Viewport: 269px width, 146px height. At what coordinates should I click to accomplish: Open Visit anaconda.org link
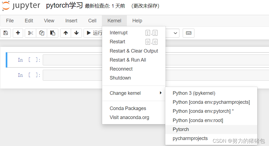pyautogui.click(x=134, y=117)
